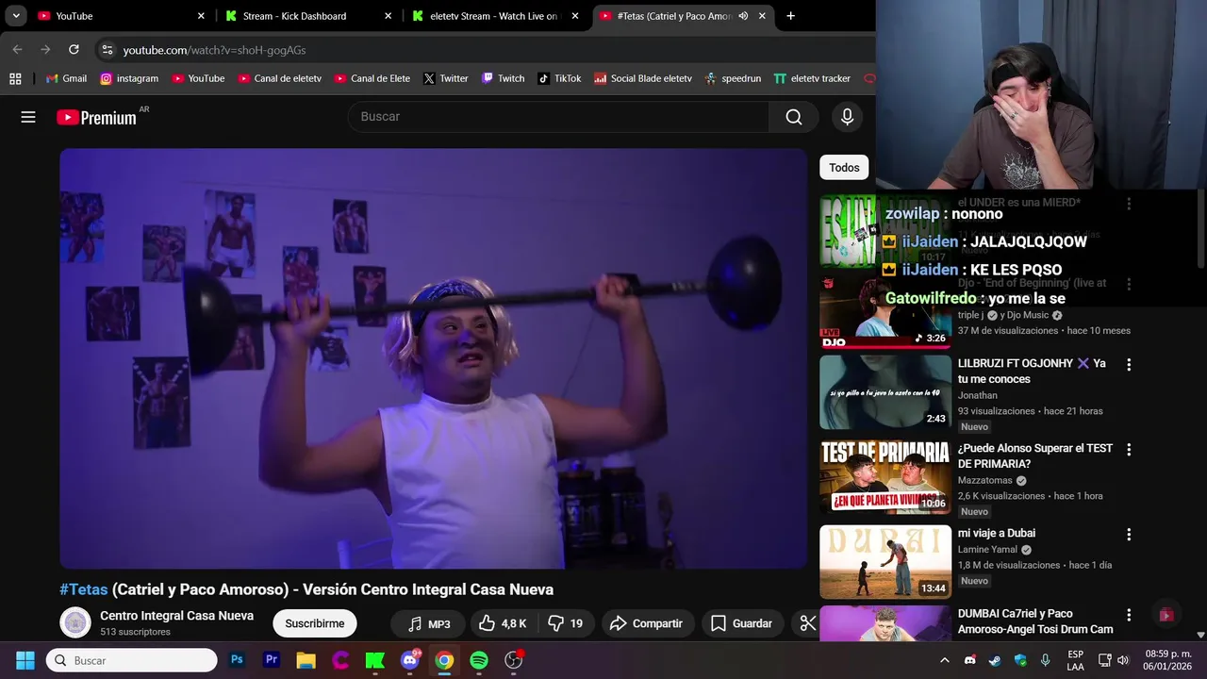Click the magnifier search button on YouTube
This screenshot has height=679, width=1207.
794,117
